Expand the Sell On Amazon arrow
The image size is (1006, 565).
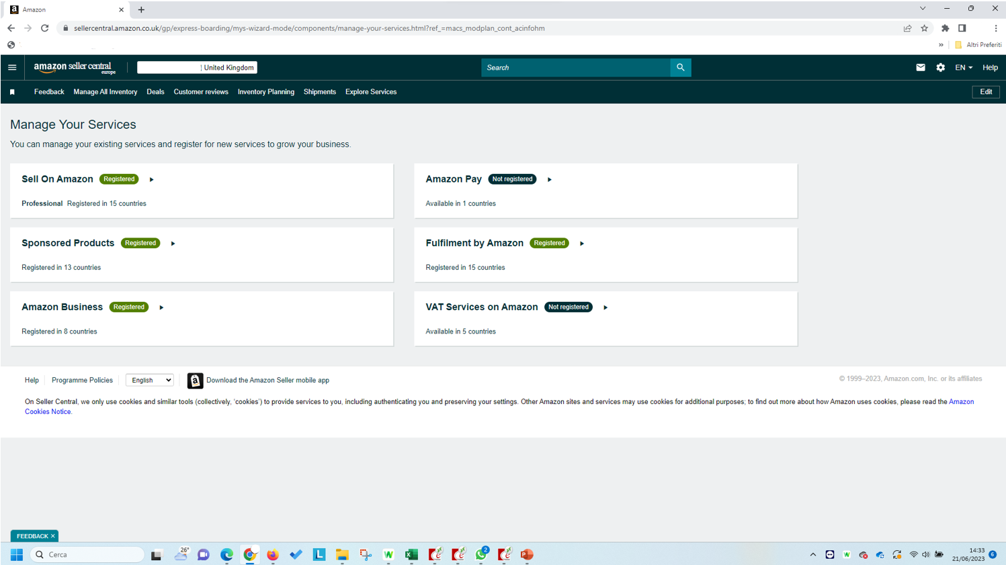(x=152, y=179)
